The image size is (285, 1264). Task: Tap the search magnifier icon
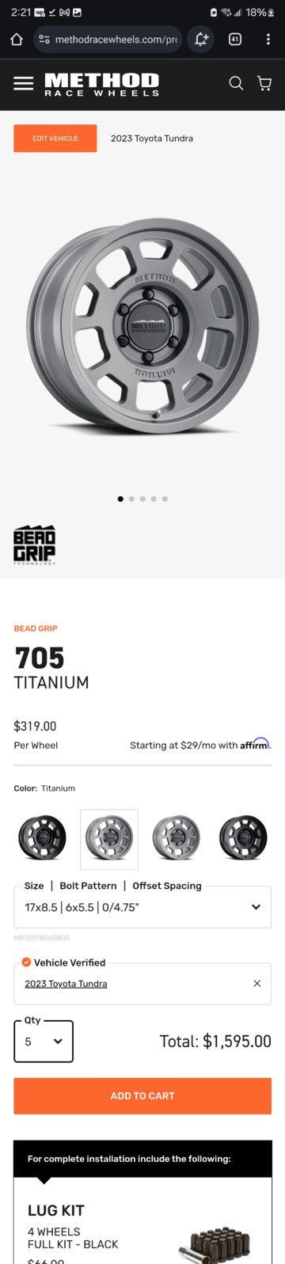pos(236,83)
